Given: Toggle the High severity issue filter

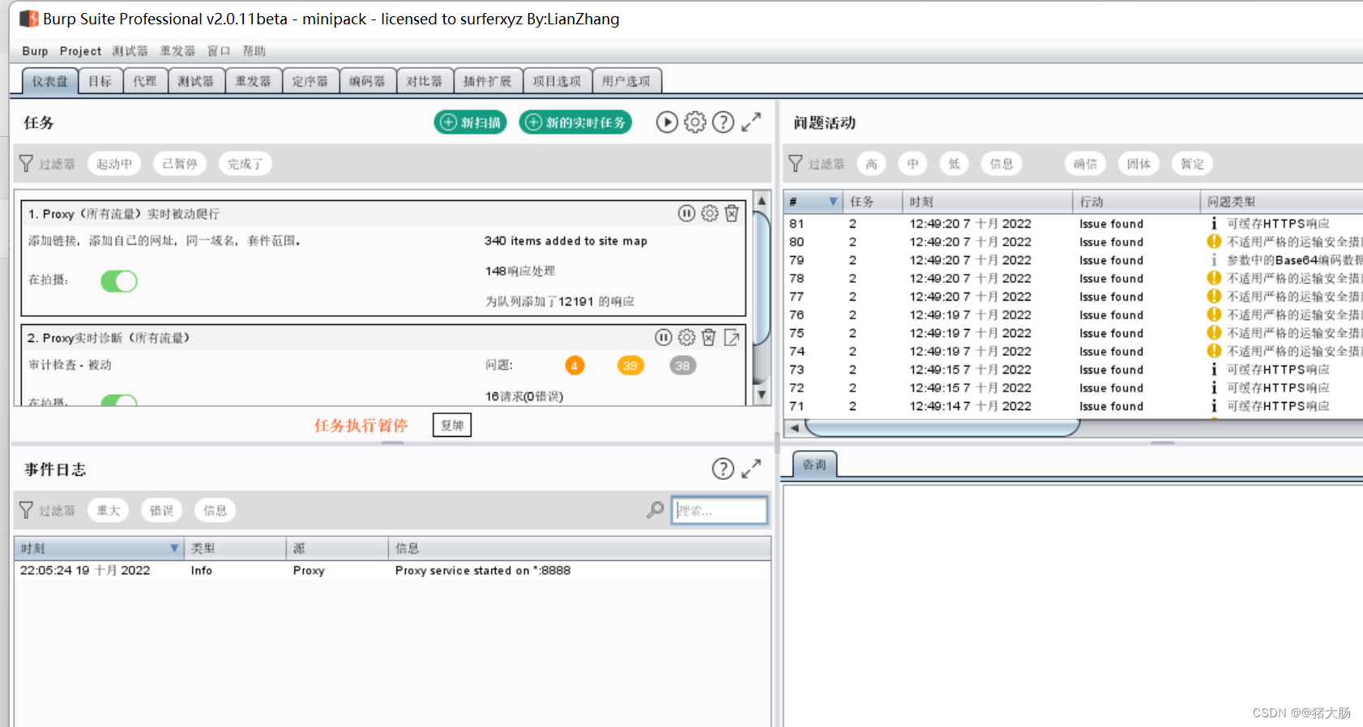Looking at the screenshot, I should click(x=871, y=164).
